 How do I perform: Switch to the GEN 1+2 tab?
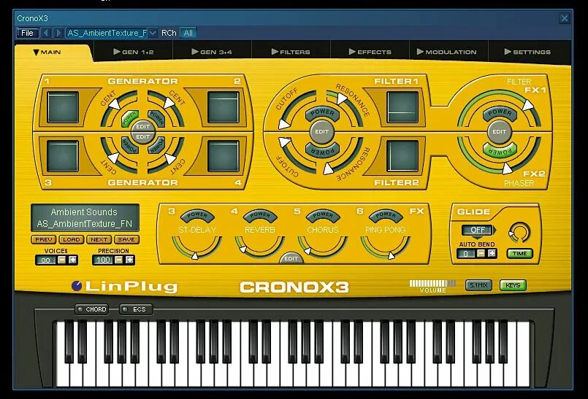134,52
